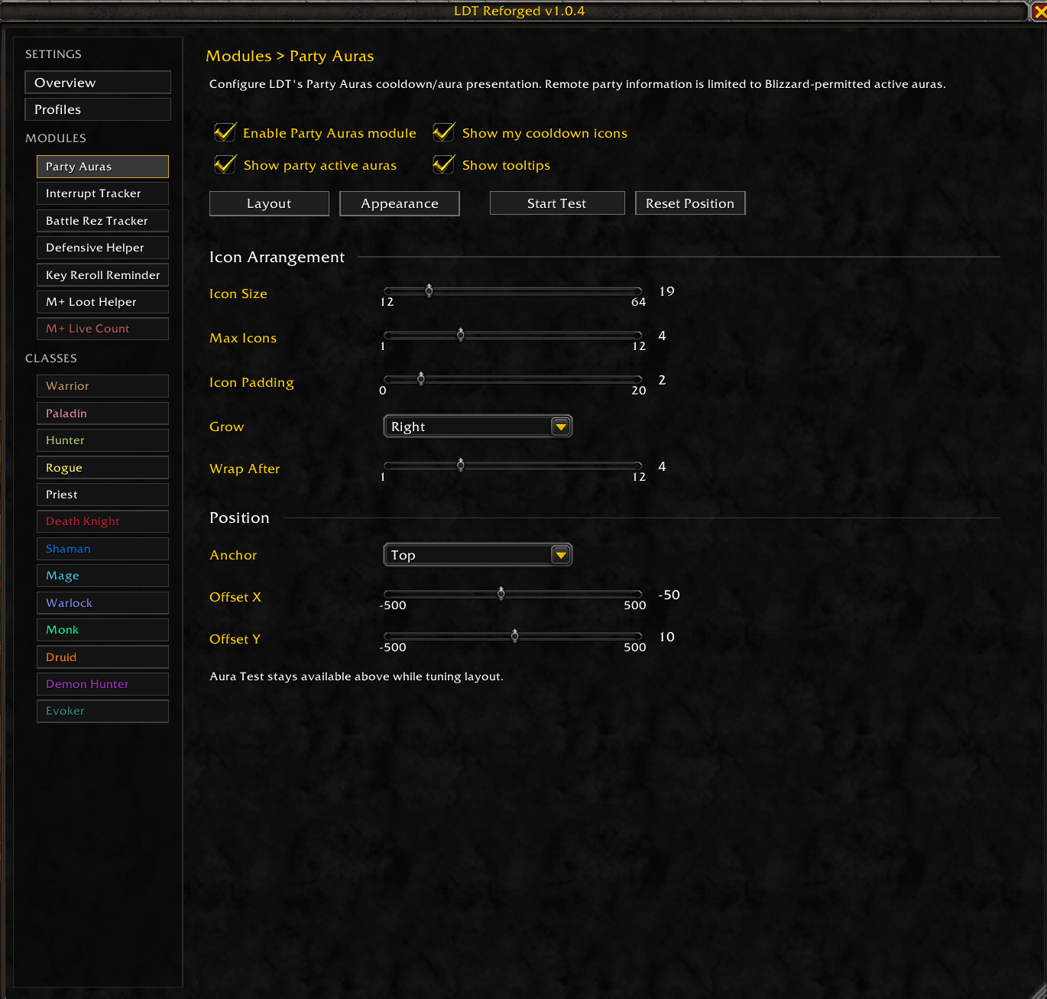This screenshot has width=1047, height=999.
Task: Click the Max Icons slider handle
Action: click(x=461, y=335)
